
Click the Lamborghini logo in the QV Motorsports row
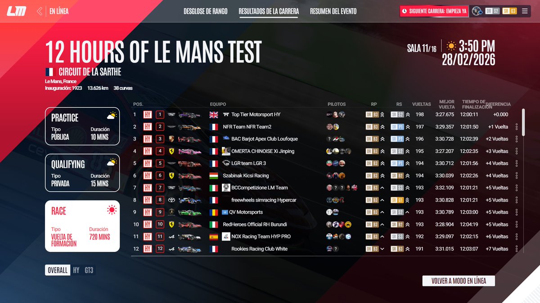[x=171, y=212]
